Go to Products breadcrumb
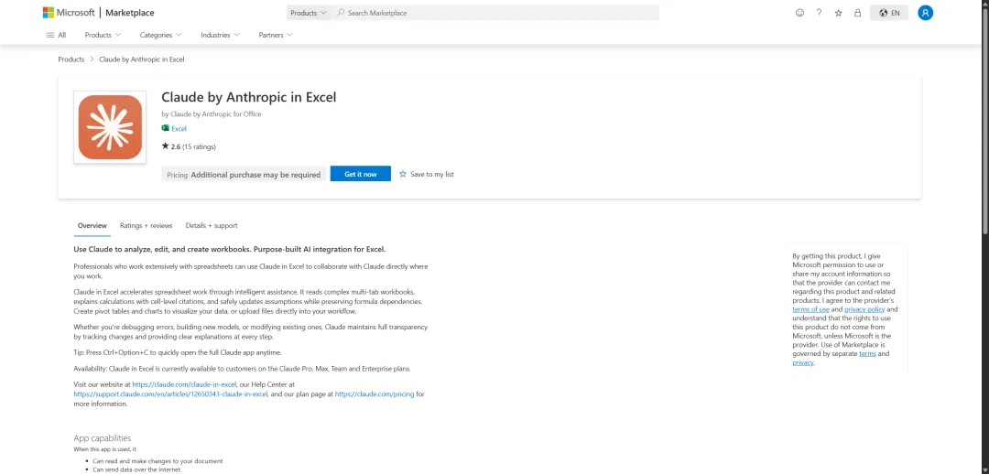 71,59
